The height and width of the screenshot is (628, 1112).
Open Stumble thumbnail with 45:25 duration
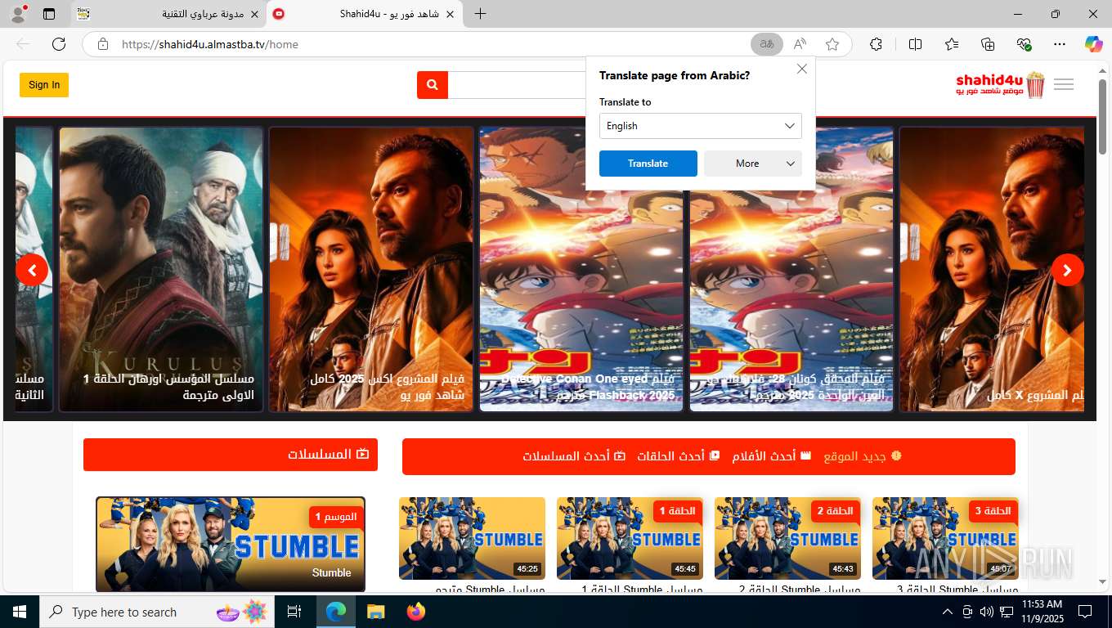tap(472, 538)
